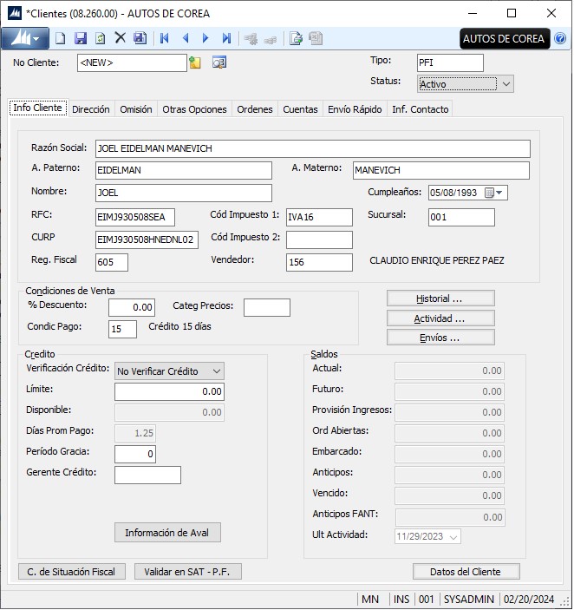Image resolution: width=574 pixels, height=610 pixels.
Task: Jump to the last record
Action: [x=226, y=38]
